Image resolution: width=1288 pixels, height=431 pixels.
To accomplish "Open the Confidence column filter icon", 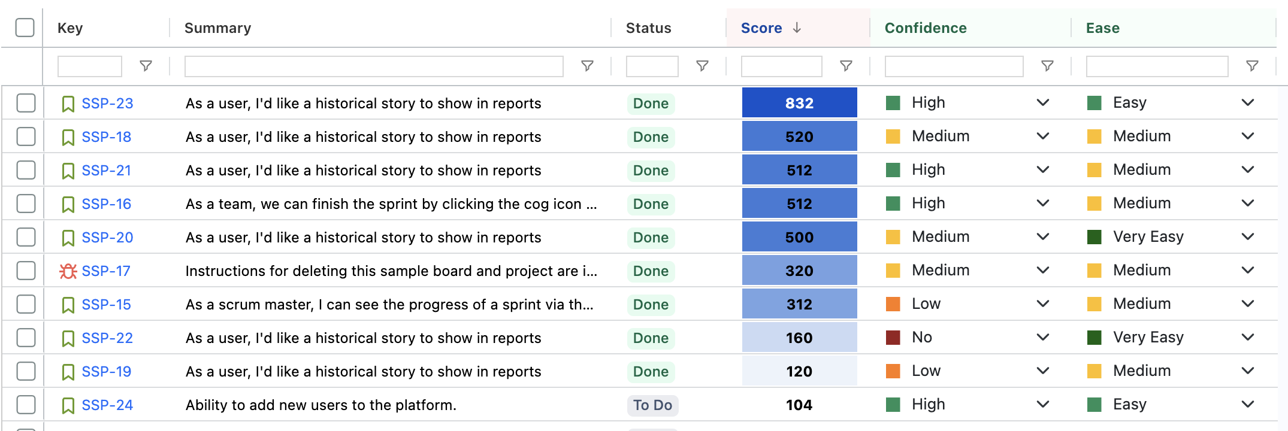I will click(x=1047, y=66).
